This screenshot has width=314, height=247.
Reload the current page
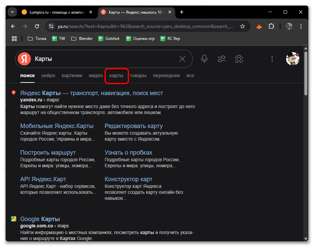[x=37, y=26]
